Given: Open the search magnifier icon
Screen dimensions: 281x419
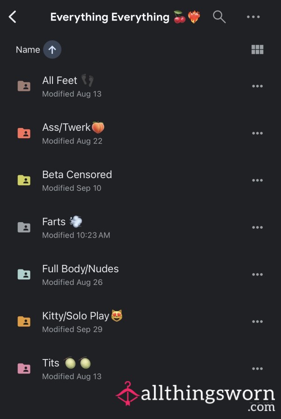Looking at the screenshot, I should pyautogui.click(x=219, y=17).
